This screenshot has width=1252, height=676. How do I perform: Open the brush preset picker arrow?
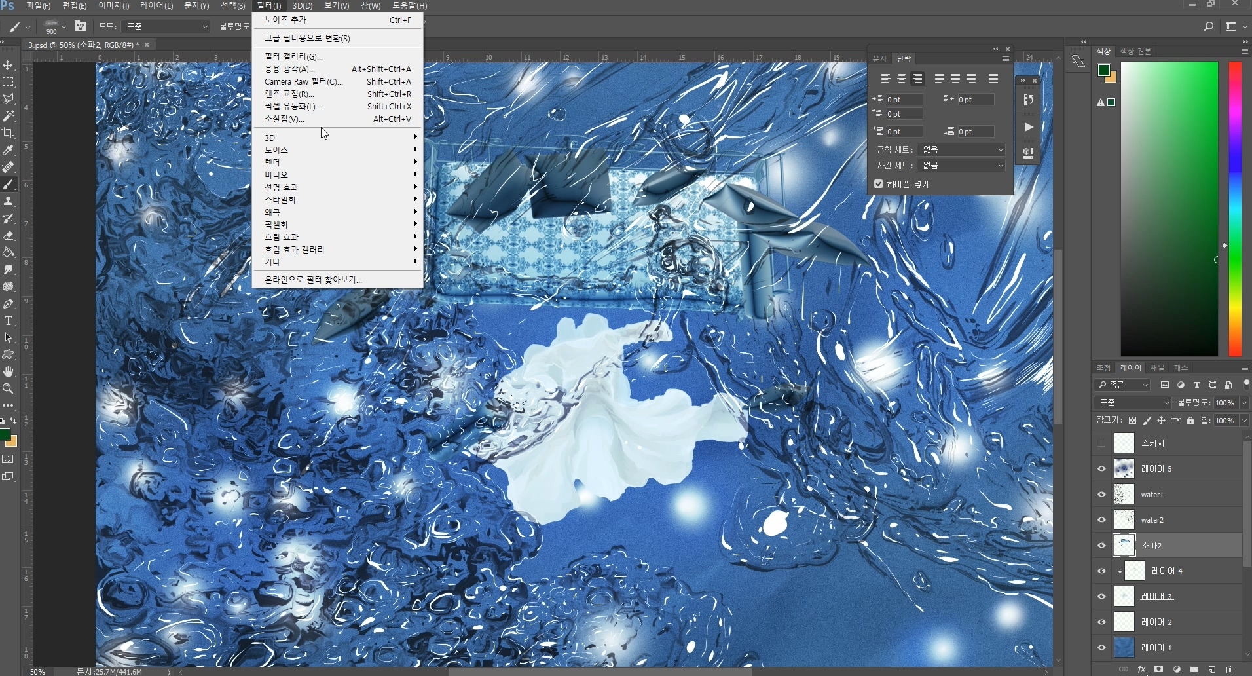[x=64, y=27]
